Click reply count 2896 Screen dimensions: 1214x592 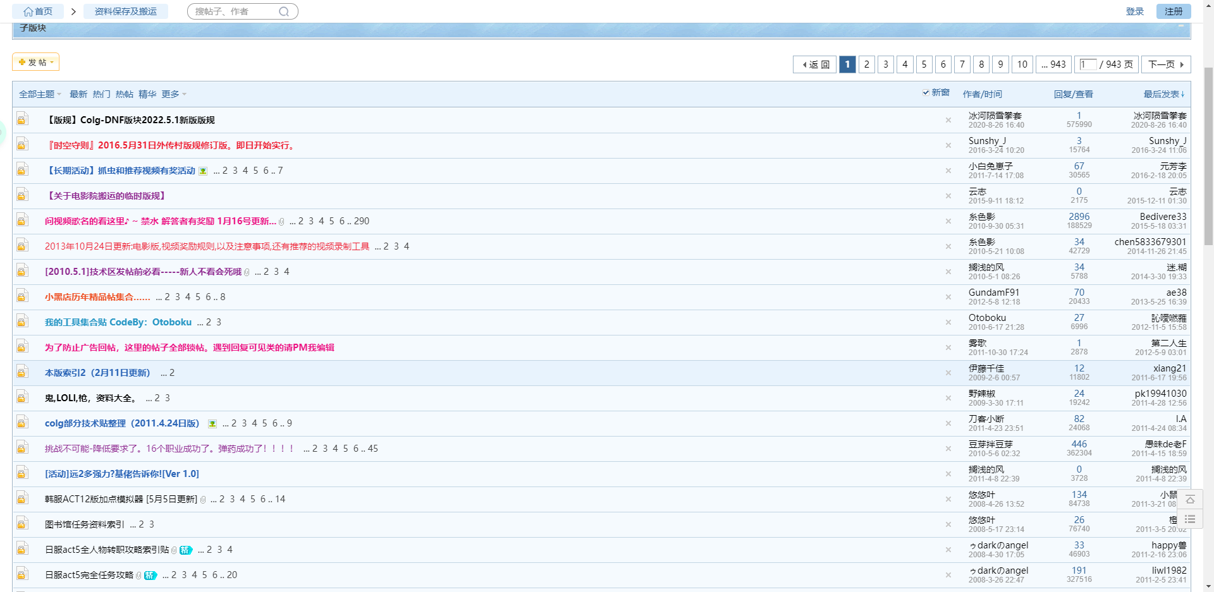(1079, 217)
